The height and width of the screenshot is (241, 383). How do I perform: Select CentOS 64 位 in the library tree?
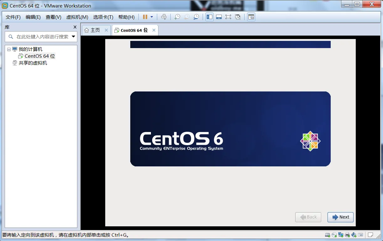tap(40, 56)
